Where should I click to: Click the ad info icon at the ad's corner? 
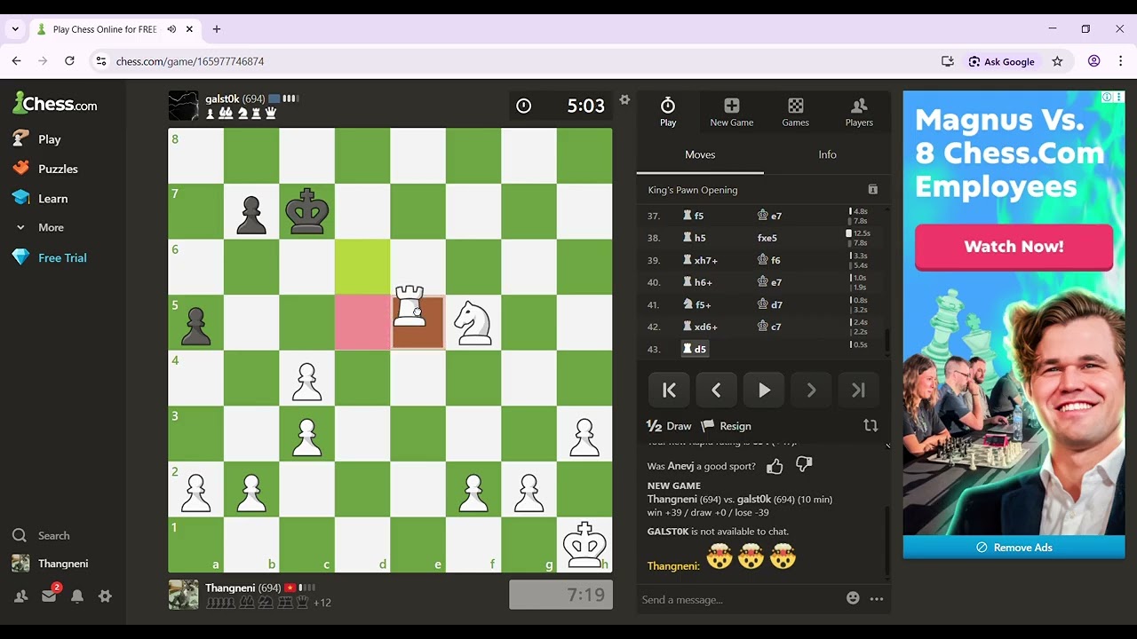(1107, 97)
